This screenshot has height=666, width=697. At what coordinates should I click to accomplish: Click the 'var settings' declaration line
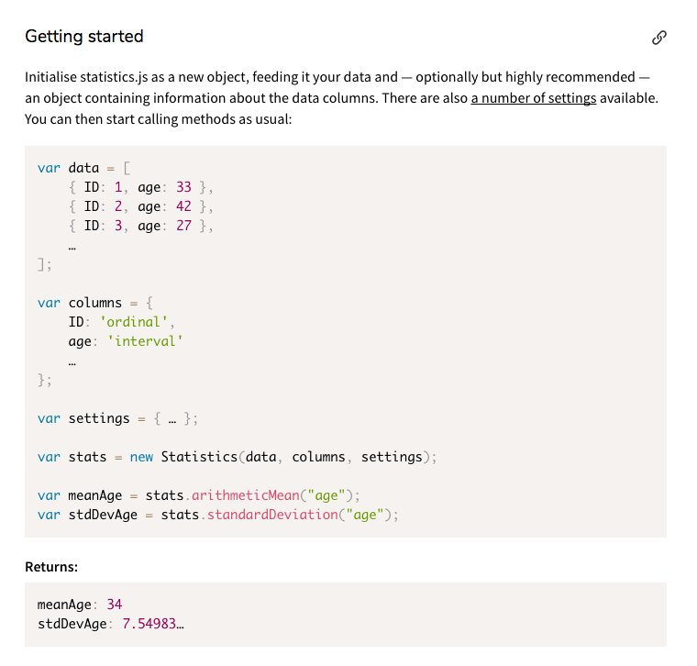117,418
